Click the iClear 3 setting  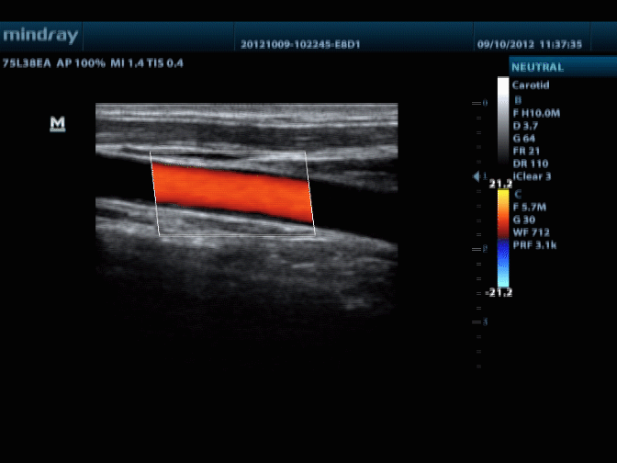click(x=532, y=175)
